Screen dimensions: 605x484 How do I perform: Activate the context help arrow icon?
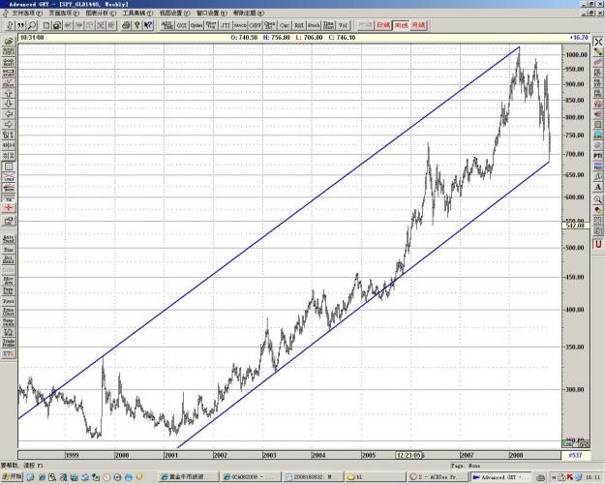tap(148, 25)
